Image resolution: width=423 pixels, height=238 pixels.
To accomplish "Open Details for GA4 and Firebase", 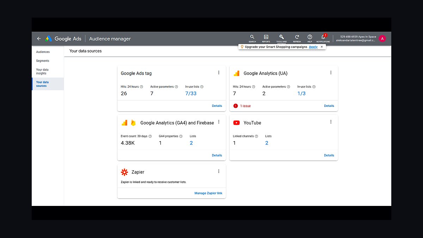I will pyautogui.click(x=217, y=155).
